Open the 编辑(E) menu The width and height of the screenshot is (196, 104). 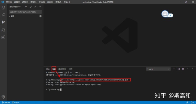coord(17,2)
